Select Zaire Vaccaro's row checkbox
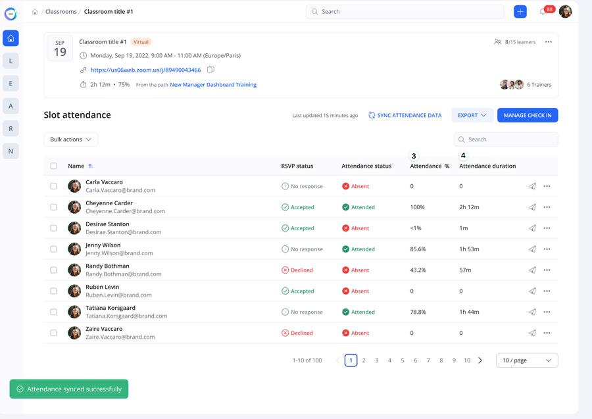Image resolution: width=592 pixels, height=419 pixels. (54, 333)
